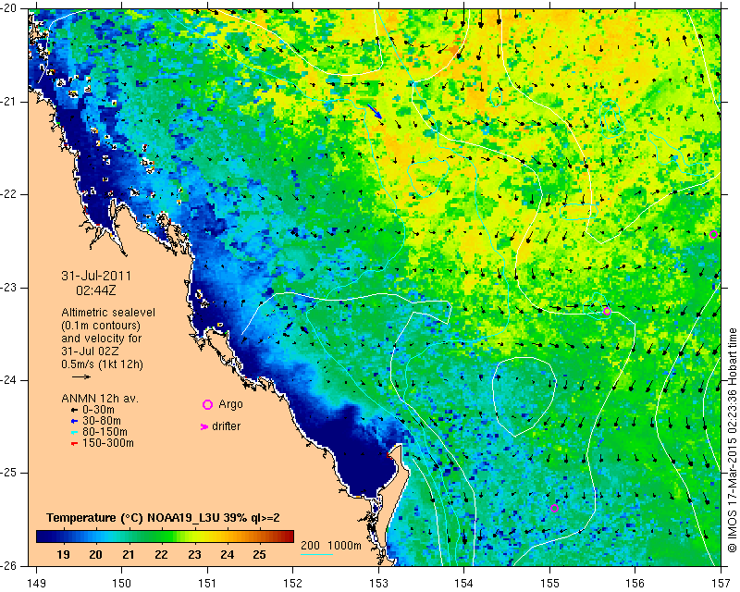The image size is (740, 592).
Task: Click the blue 30-80m arrow legend icon
Action: pos(74,421)
